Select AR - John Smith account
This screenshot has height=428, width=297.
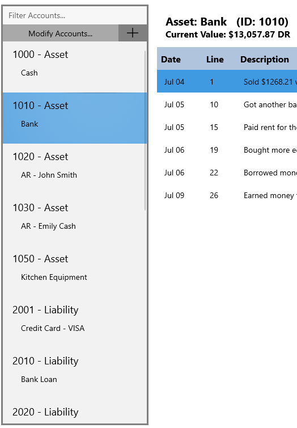click(x=74, y=169)
